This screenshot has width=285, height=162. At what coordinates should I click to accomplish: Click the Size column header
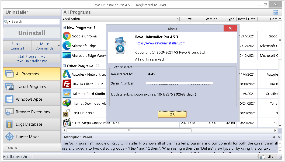(x=189, y=19)
